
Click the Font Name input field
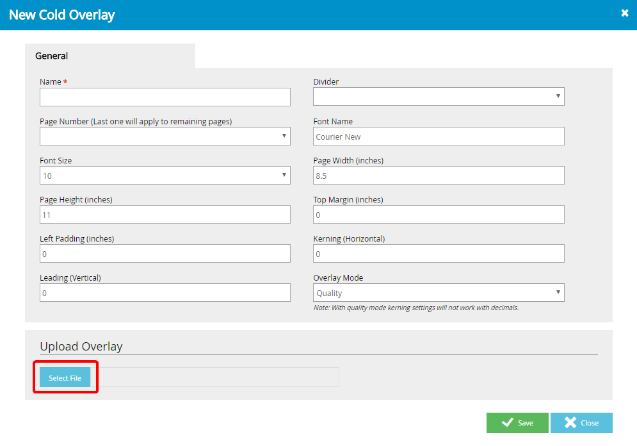click(x=438, y=136)
